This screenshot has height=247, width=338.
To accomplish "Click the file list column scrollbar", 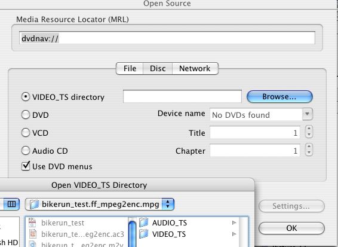I will coord(132,232).
